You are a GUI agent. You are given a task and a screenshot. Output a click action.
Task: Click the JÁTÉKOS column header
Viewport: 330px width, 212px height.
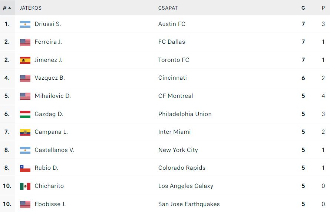click(31, 8)
